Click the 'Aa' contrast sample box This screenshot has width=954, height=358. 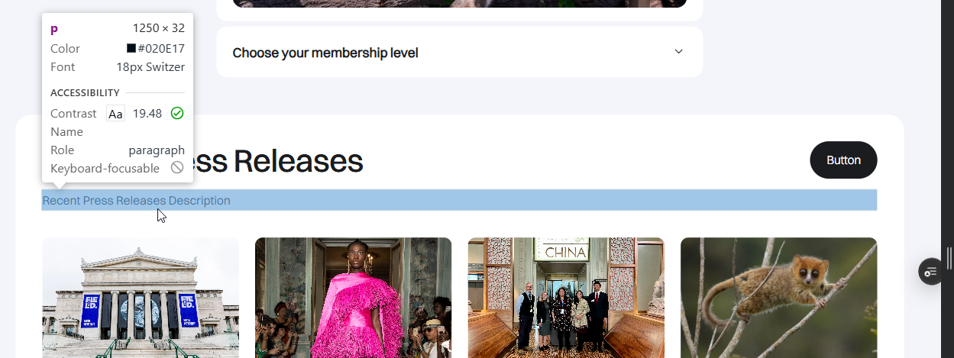115,114
